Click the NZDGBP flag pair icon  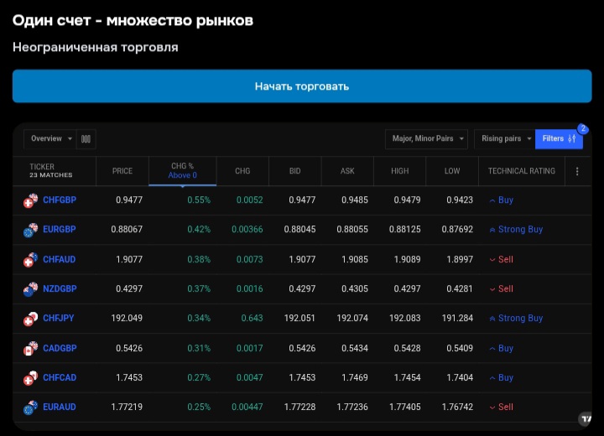tap(30, 289)
